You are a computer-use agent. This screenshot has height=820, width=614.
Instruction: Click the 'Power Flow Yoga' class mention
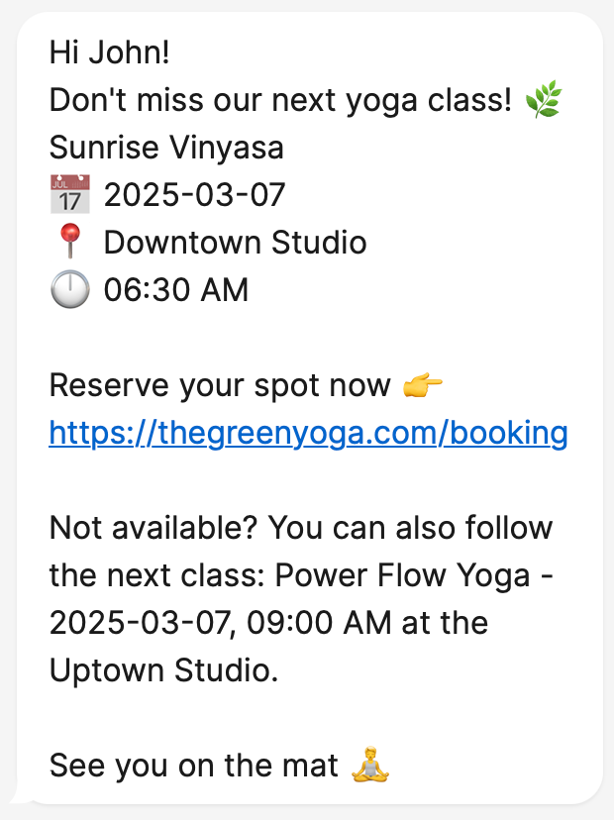tap(402, 575)
